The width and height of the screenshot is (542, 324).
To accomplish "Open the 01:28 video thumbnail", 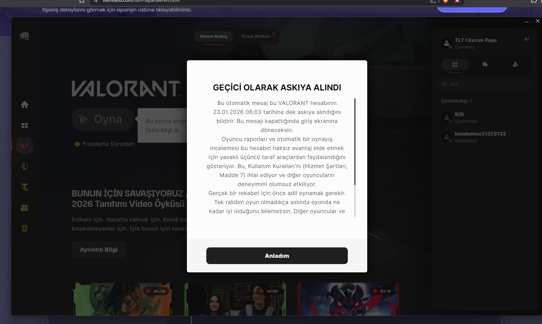I will (x=122, y=299).
